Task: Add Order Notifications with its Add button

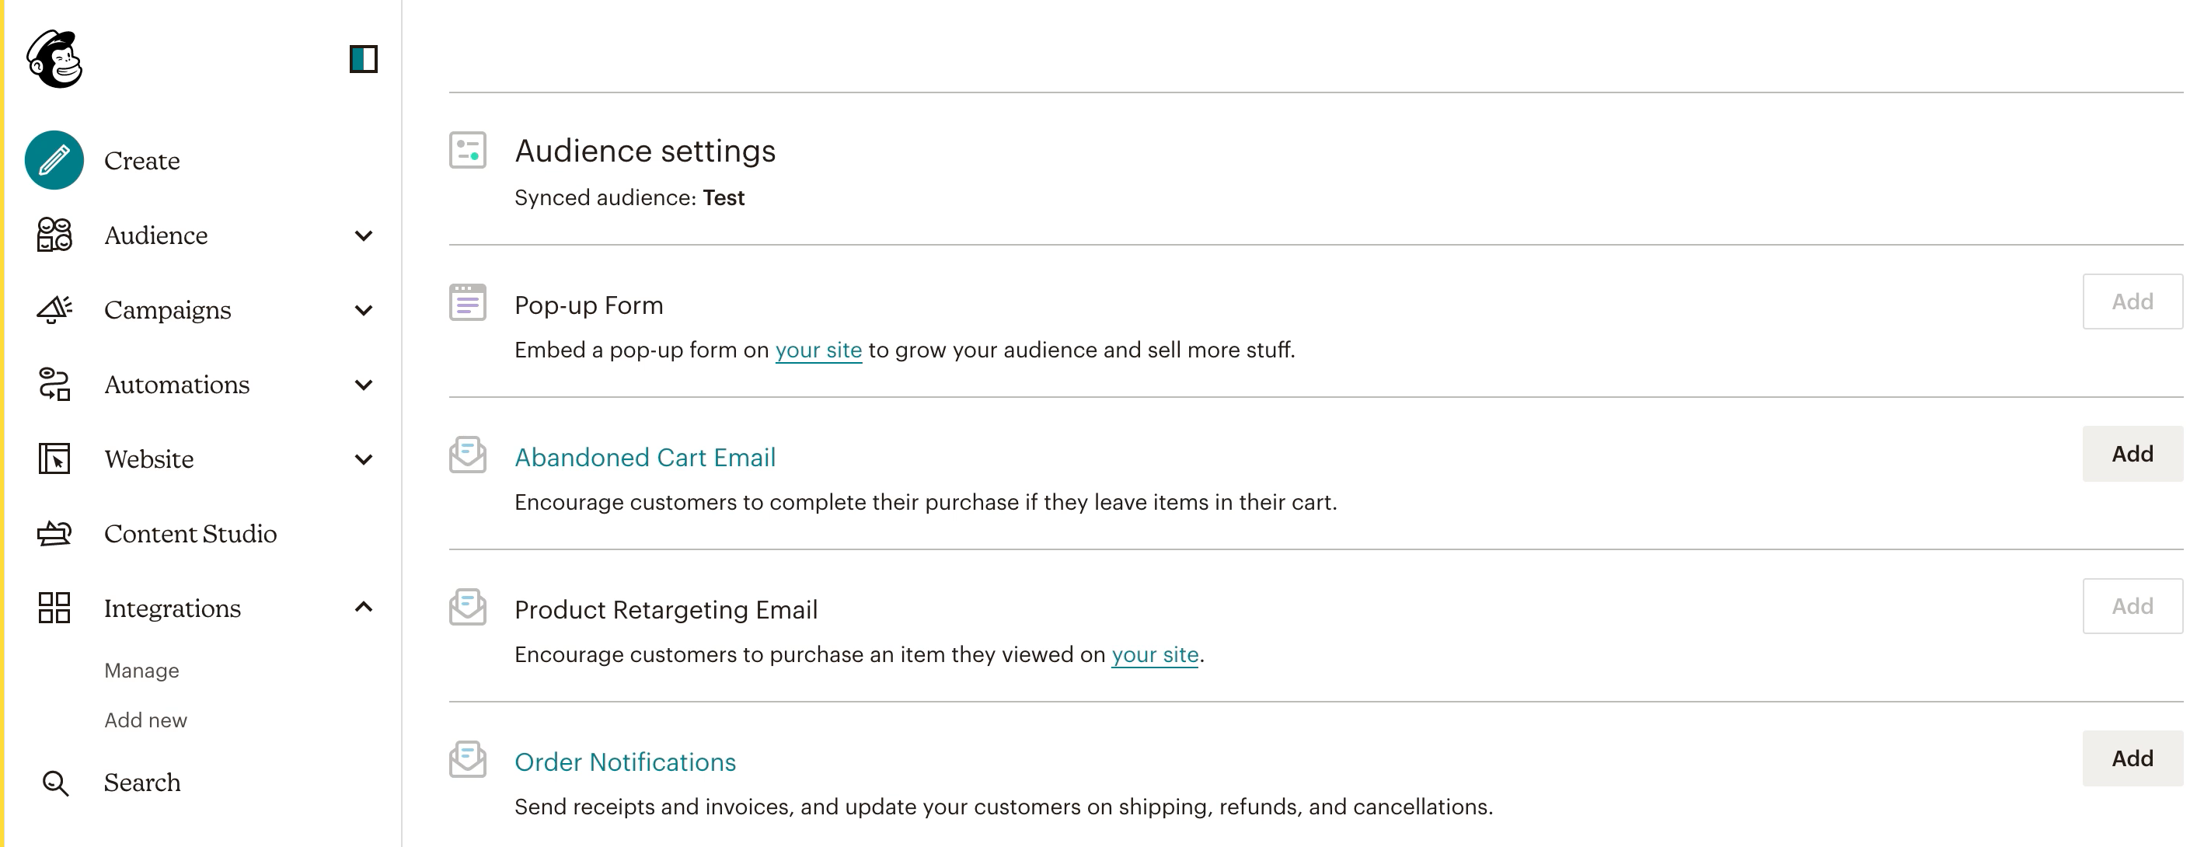Action: [x=2133, y=758]
